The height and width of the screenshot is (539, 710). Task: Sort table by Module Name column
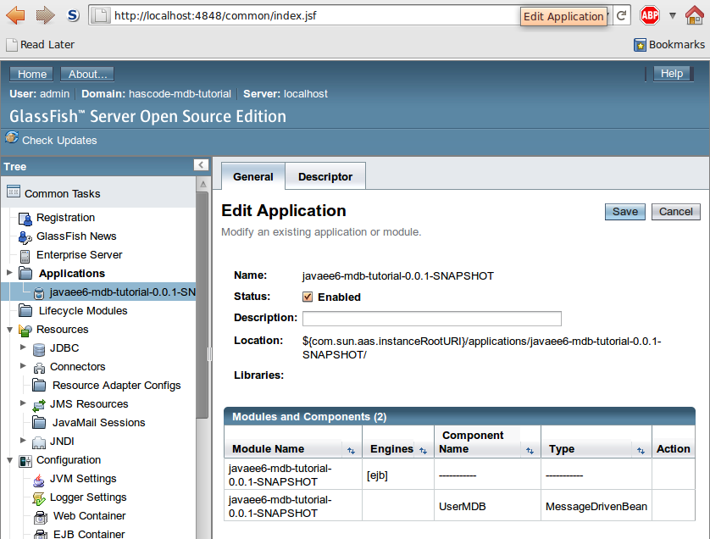point(351,450)
